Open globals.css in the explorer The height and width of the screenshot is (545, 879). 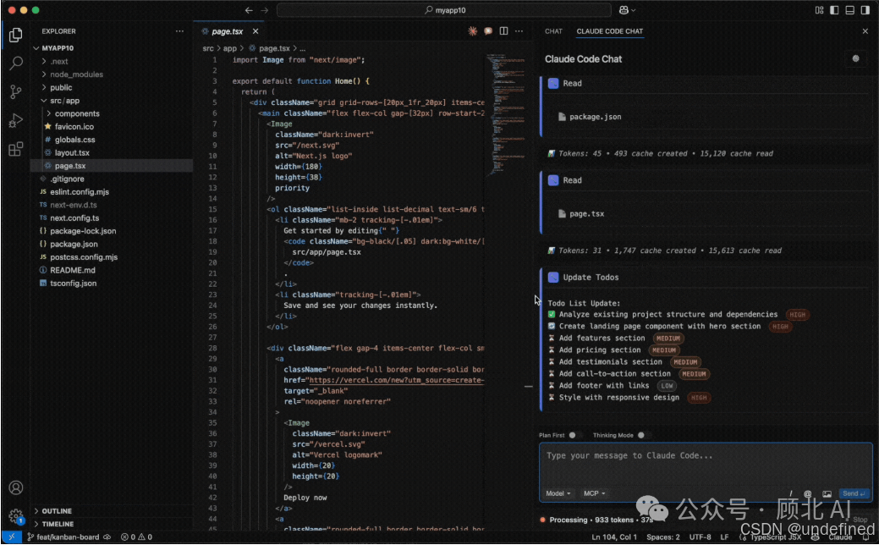[x=74, y=140]
